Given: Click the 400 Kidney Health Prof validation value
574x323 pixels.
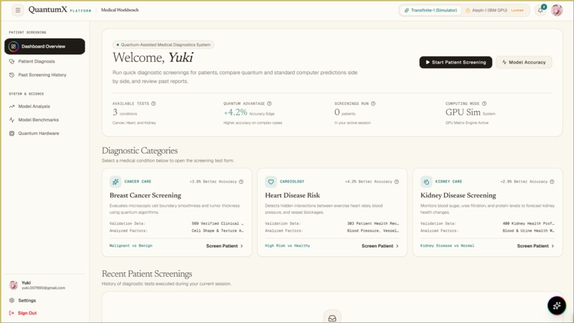Looking at the screenshot, I should click(528, 223).
